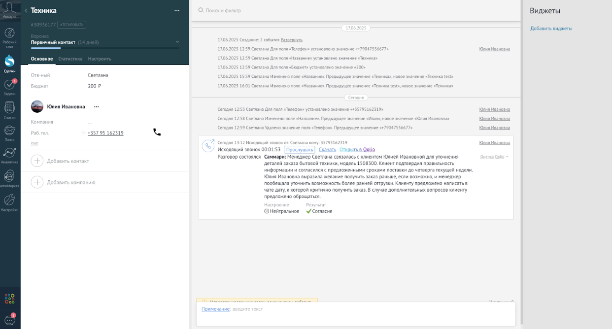Viewport: 612px width, 329px height.
Task: Click the black phone call icon
Action: [x=157, y=132]
